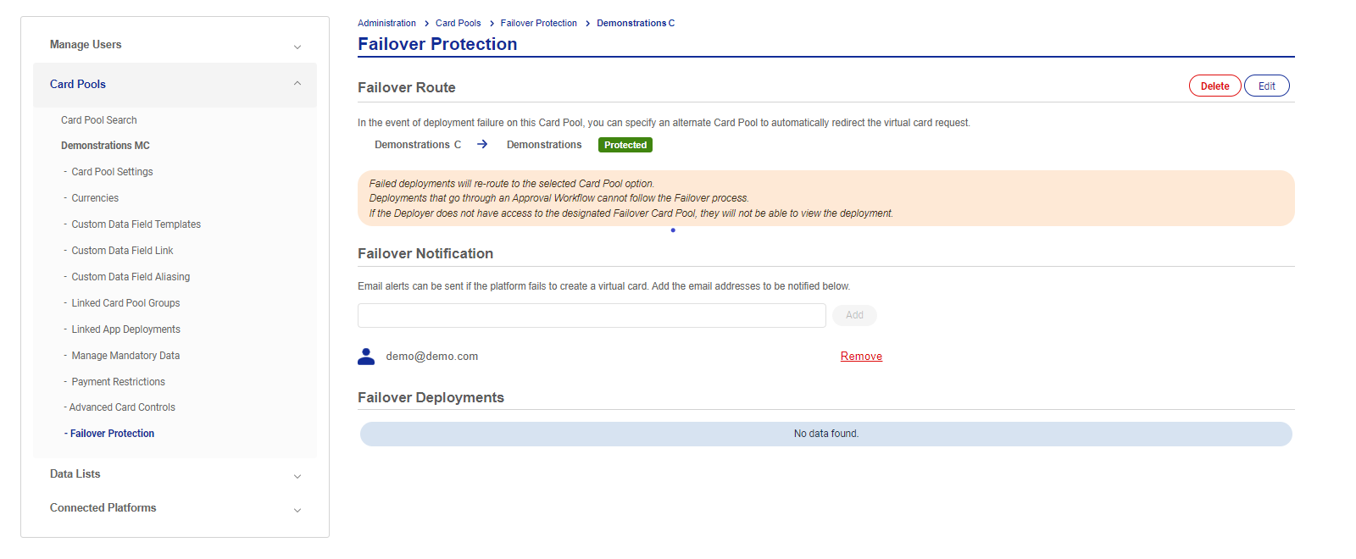Open Card Pool Settings page
1356x559 pixels.
pyautogui.click(x=112, y=172)
